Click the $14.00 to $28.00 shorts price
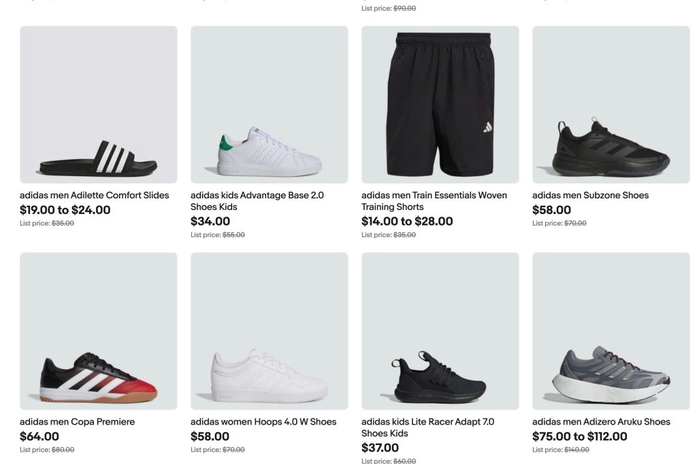The image size is (697, 464). coord(407,221)
